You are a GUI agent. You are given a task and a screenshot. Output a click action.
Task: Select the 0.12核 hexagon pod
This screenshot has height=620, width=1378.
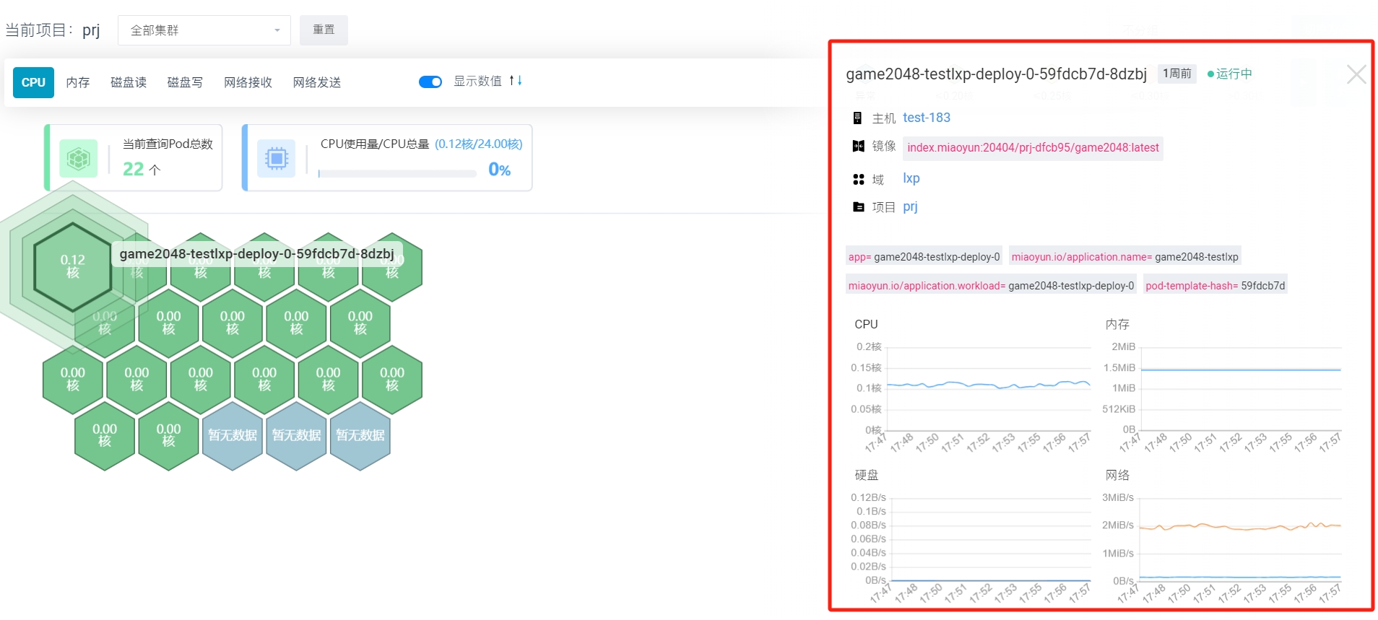[x=73, y=266]
